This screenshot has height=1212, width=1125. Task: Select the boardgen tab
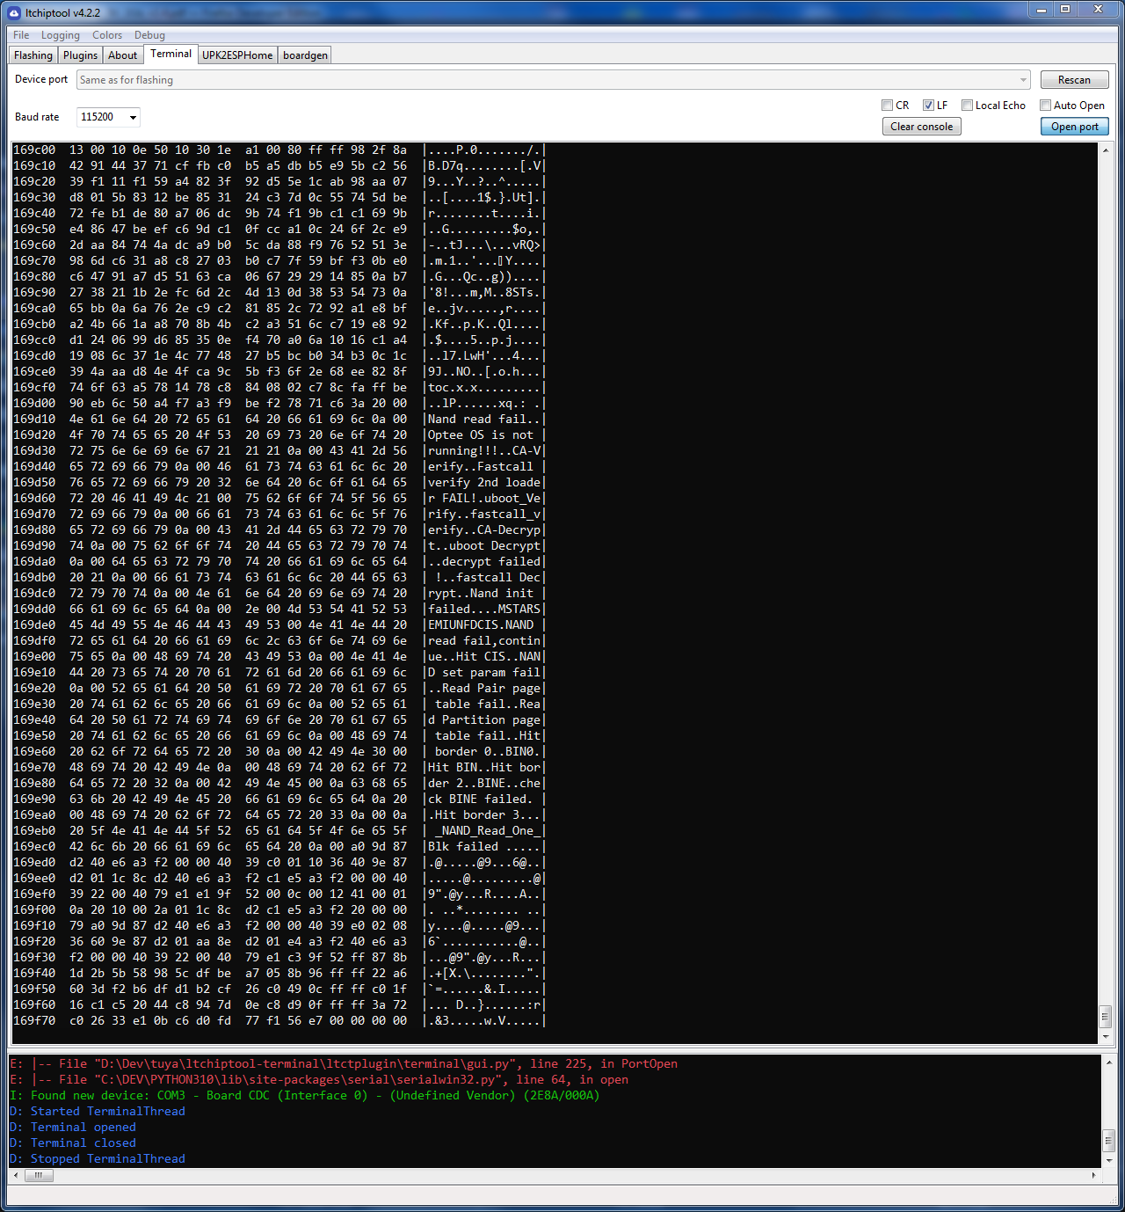click(x=305, y=55)
